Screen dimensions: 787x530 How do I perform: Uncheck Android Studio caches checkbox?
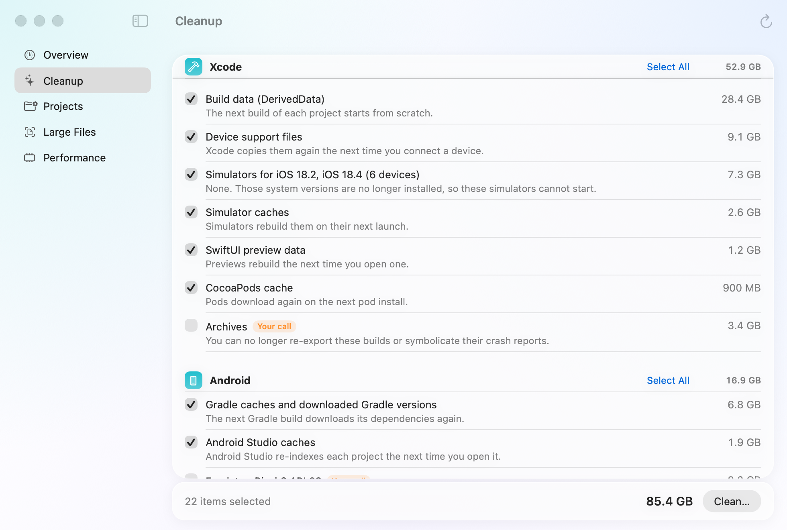tap(191, 442)
